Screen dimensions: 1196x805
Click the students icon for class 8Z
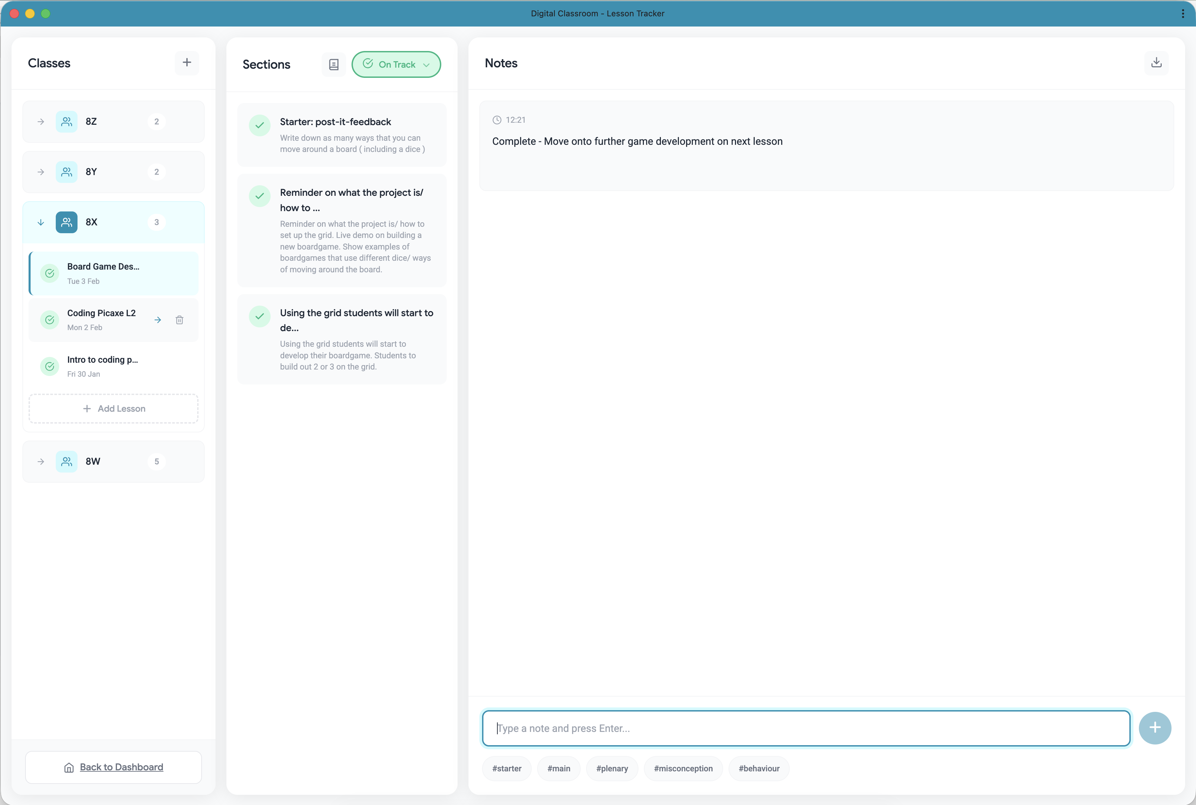tap(66, 122)
